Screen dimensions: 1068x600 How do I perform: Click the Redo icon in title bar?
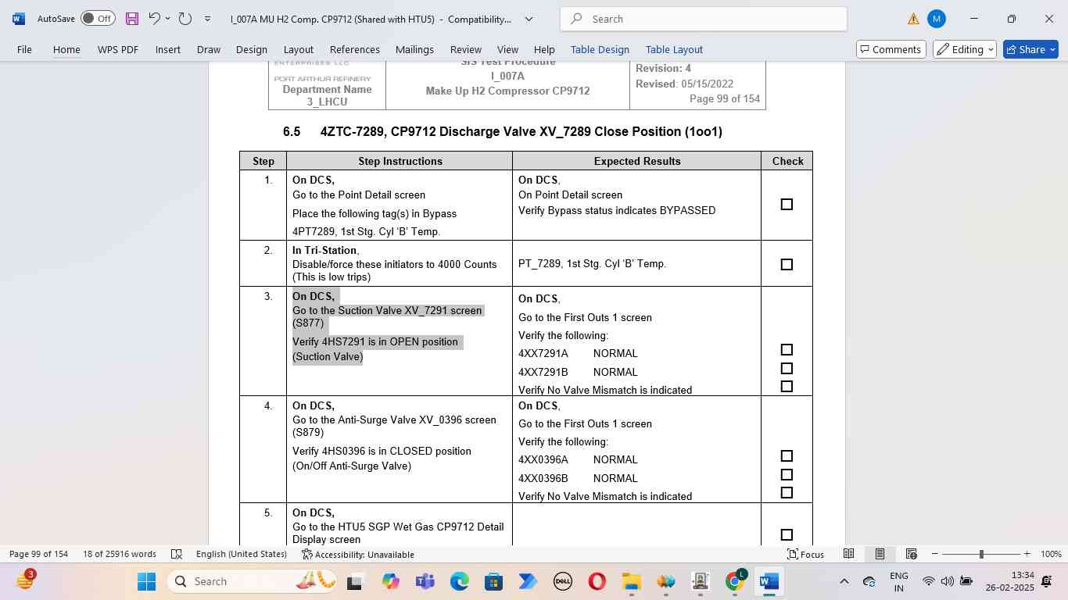click(x=185, y=19)
